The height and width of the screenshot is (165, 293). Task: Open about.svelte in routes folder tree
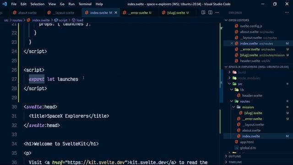251,130
